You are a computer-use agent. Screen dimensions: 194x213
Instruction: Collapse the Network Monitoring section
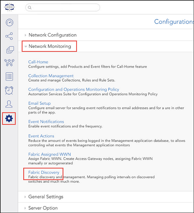pos(50,46)
